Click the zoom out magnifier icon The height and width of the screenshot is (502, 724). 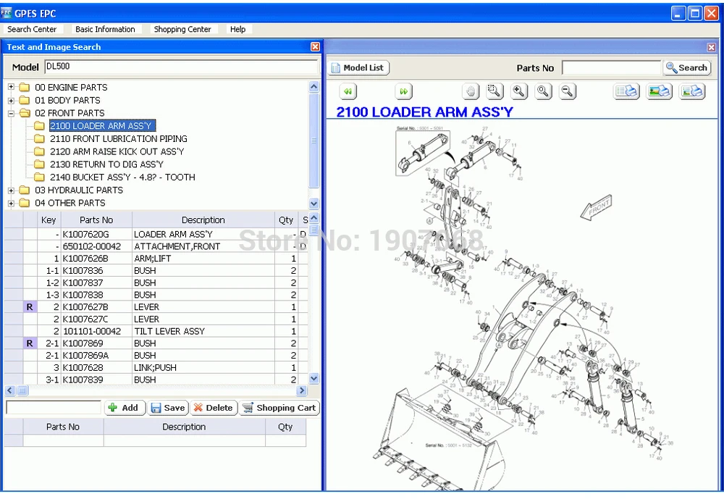(x=567, y=91)
